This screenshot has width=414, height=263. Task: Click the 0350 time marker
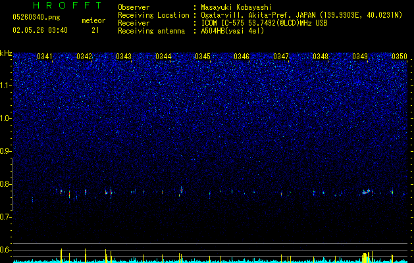click(400, 57)
